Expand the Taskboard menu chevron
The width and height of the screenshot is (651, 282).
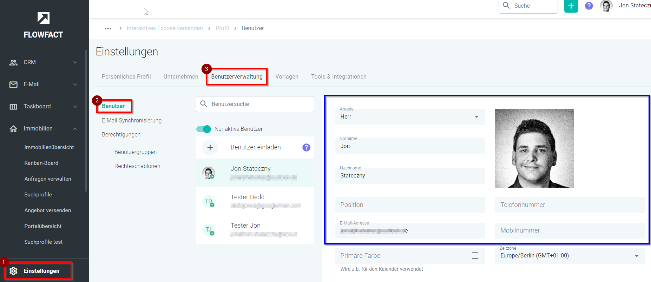pos(75,107)
